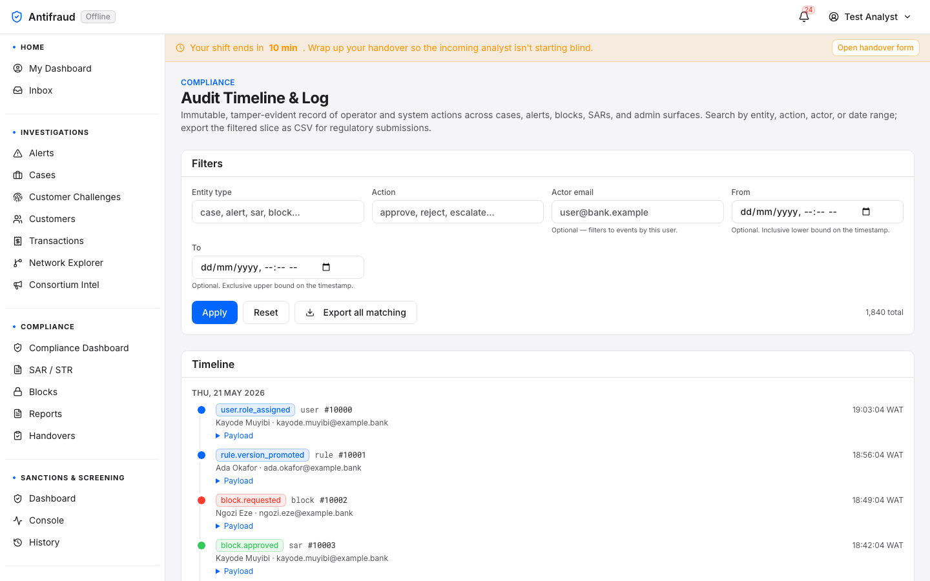Click the Compliance Dashboard shield icon

click(x=18, y=348)
